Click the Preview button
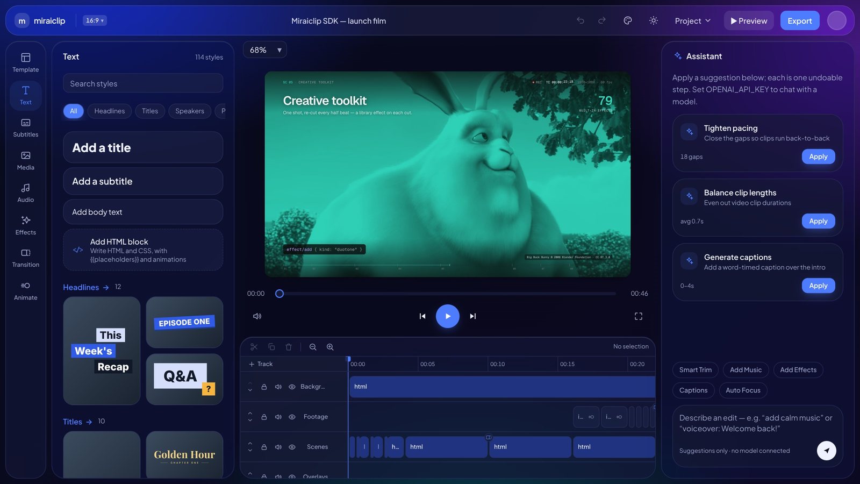Viewport: 860px width, 484px height. [749, 20]
